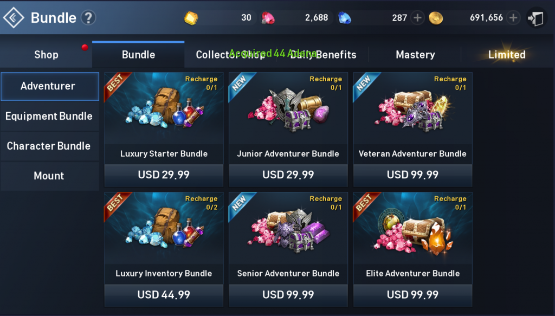Open the Mastery tab
The width and height of the screenshot is (555, 316).
[x=415, y=55]
